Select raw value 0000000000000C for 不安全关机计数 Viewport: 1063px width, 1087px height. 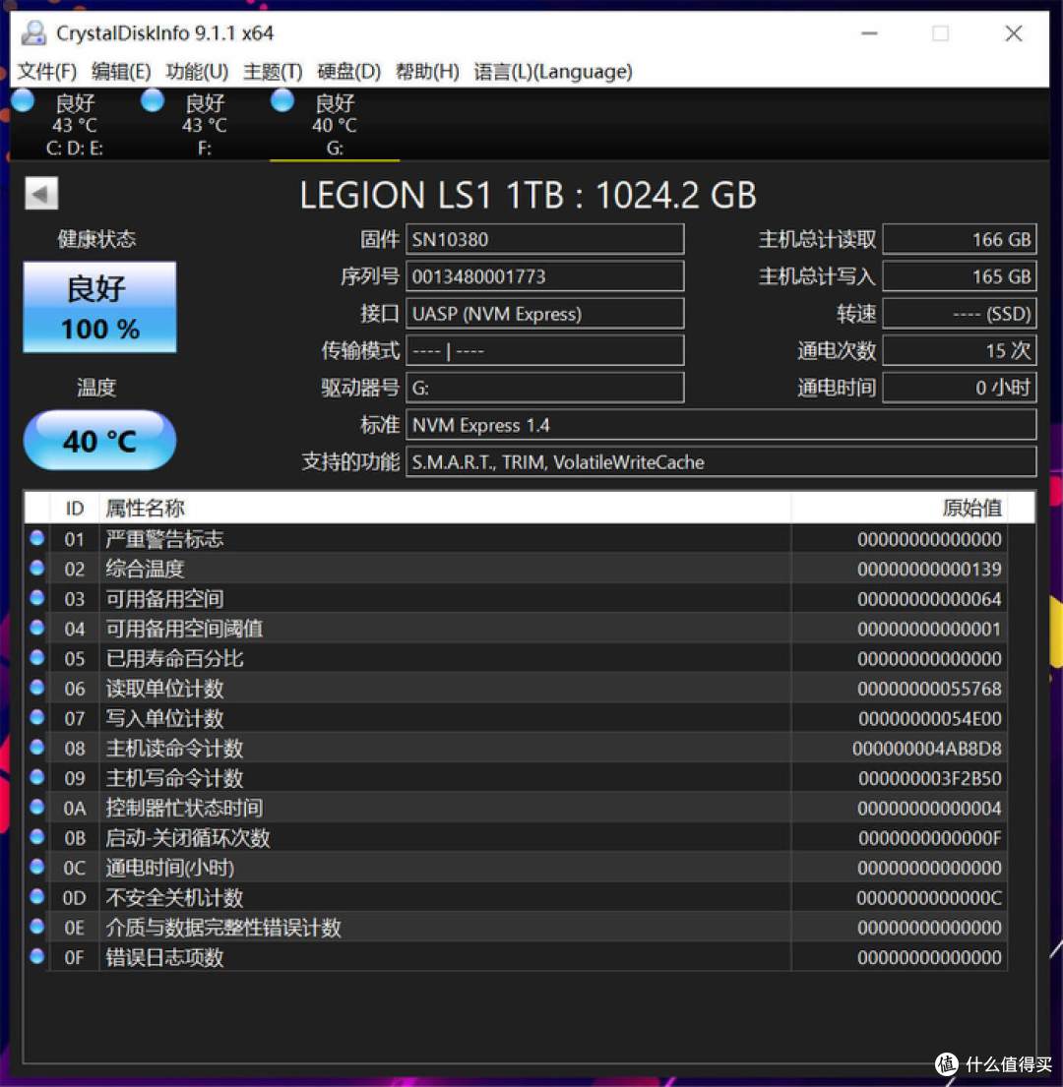click(929, 898)
